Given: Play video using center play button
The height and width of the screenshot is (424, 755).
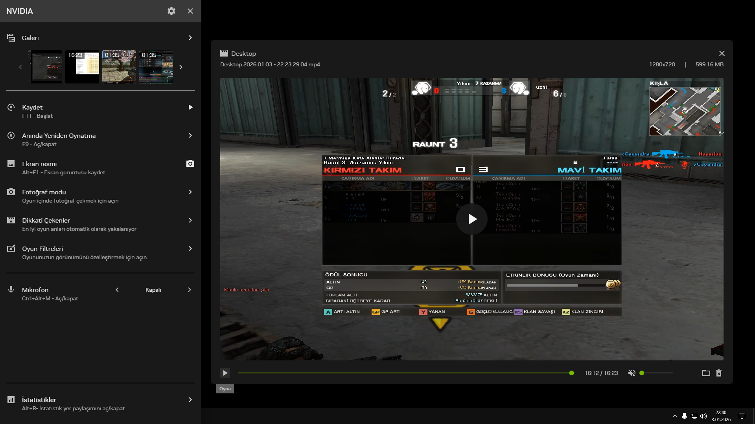Looking at the screenshot, I should pyautogui.click(x=472, y=219).
